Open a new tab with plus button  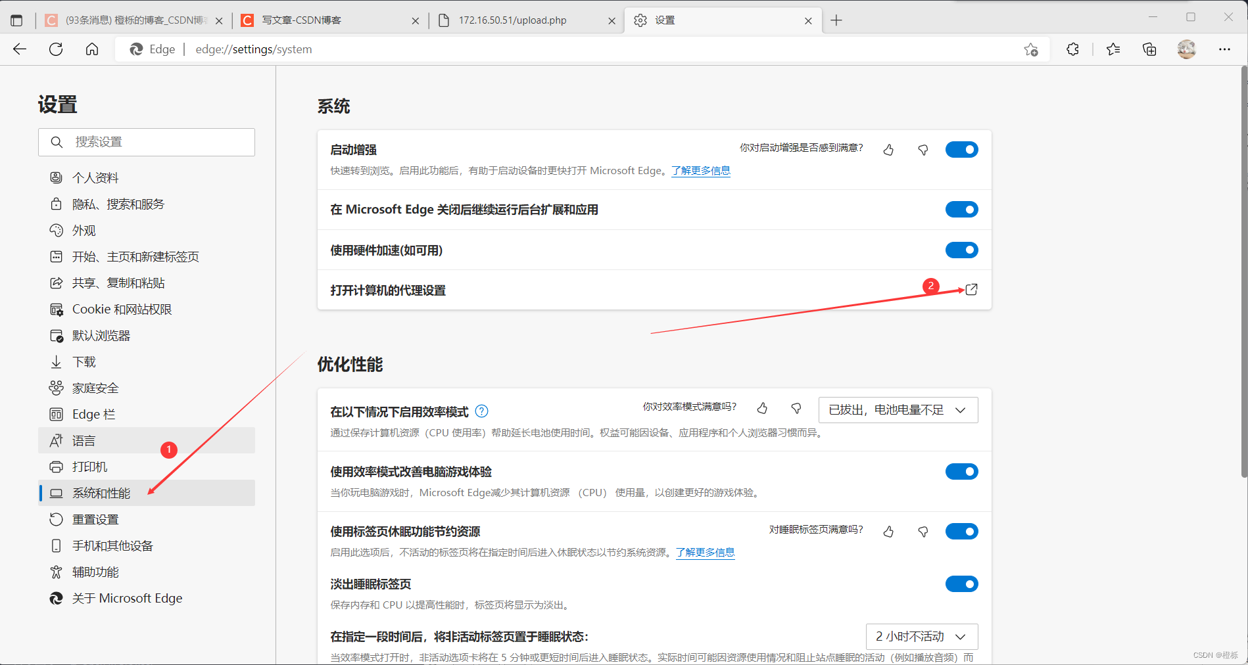tap(836, 20)
